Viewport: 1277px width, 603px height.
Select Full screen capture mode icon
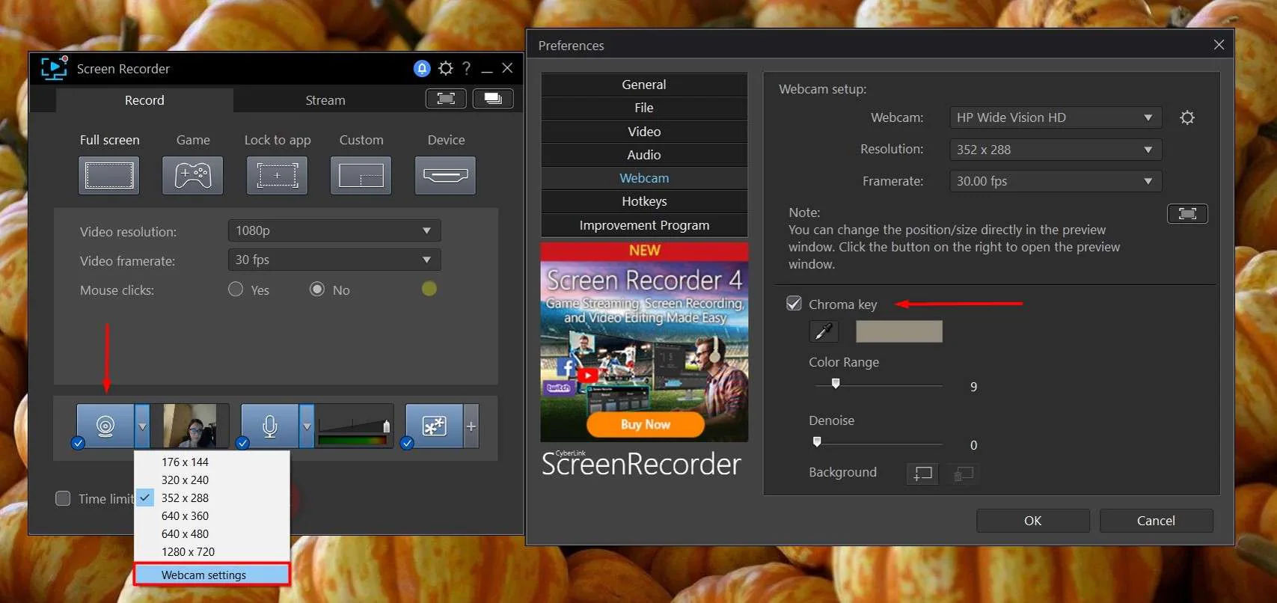click(109, 176)
